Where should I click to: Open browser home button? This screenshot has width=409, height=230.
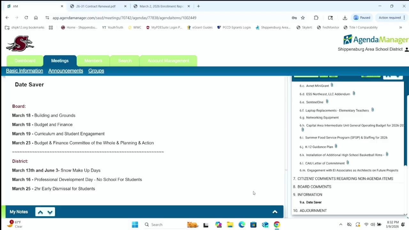tap(36, 18)
